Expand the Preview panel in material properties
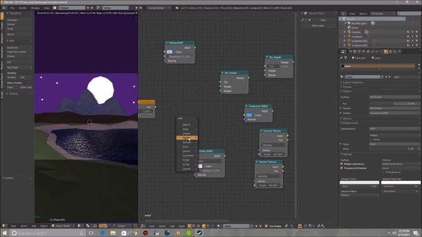The image size is (422, 237). (x=342, y=87)
